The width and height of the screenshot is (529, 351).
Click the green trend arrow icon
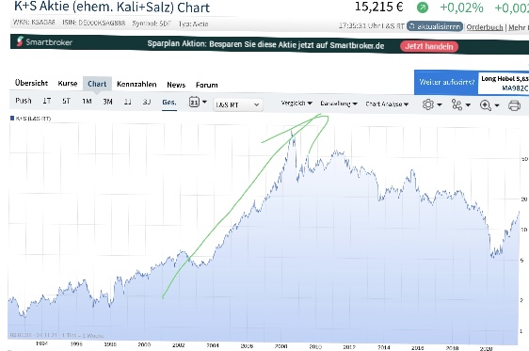coord(423,8)
